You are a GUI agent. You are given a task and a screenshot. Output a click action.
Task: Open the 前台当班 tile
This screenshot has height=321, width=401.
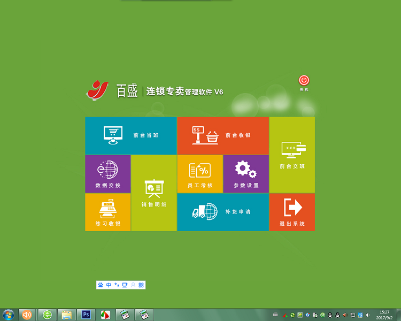130,136
